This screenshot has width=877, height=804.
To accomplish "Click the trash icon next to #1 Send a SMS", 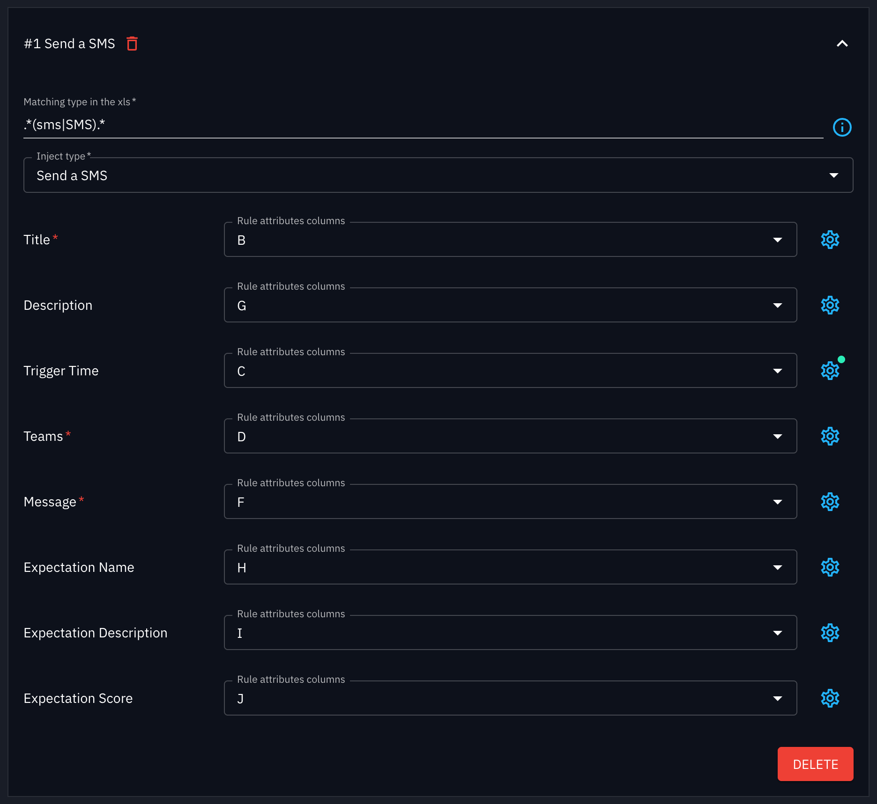I will pyautogui.click(x=133, y=43).
